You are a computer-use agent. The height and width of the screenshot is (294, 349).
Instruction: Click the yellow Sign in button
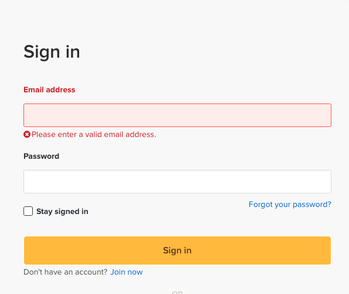coord(177,250)
